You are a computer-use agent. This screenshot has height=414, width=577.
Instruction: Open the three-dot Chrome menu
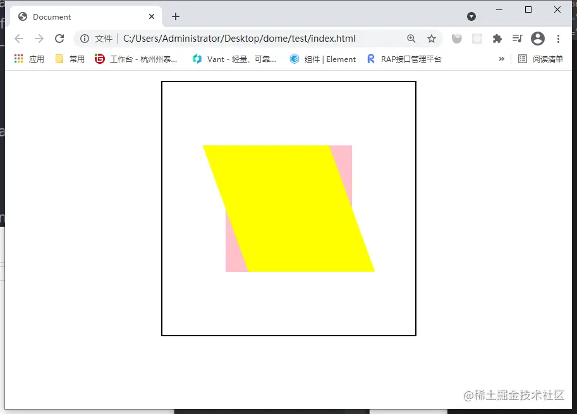tap(559, 39)
